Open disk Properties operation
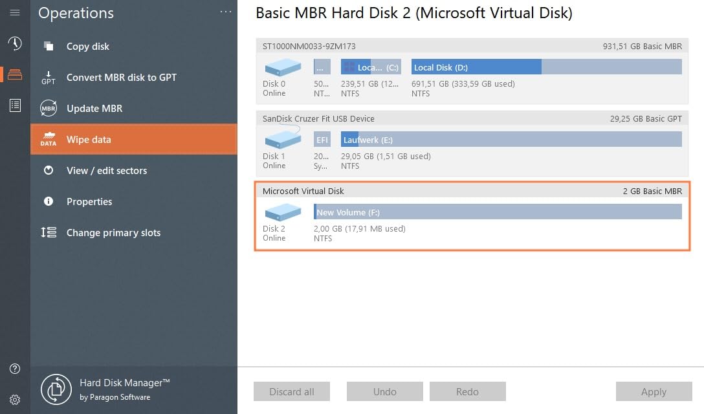 tap(134, 201)
